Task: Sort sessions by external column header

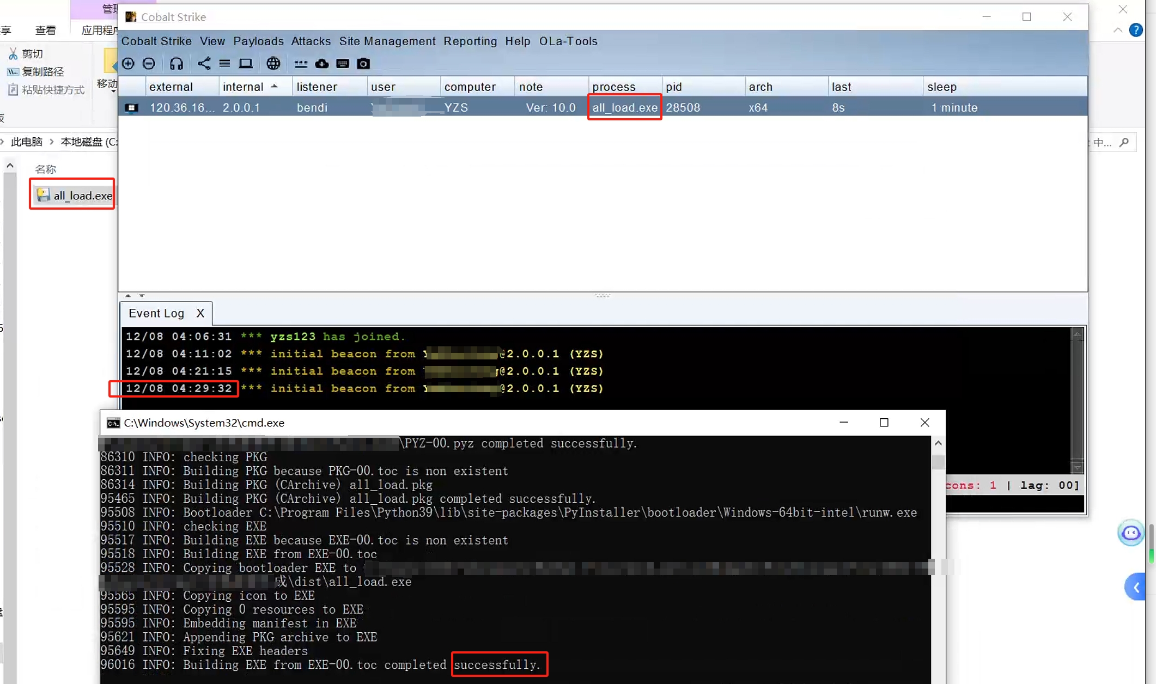Action: (182, 87)
